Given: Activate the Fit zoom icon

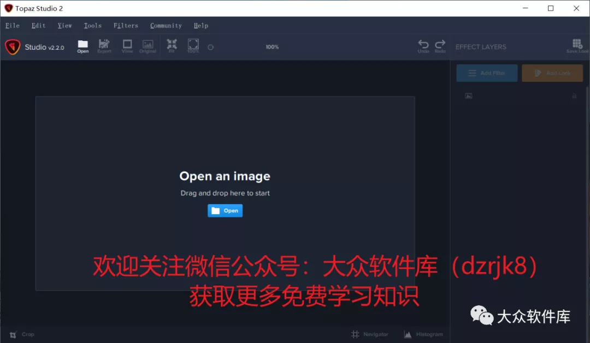Looking at the screenshot, I should [x=172, y=46].
